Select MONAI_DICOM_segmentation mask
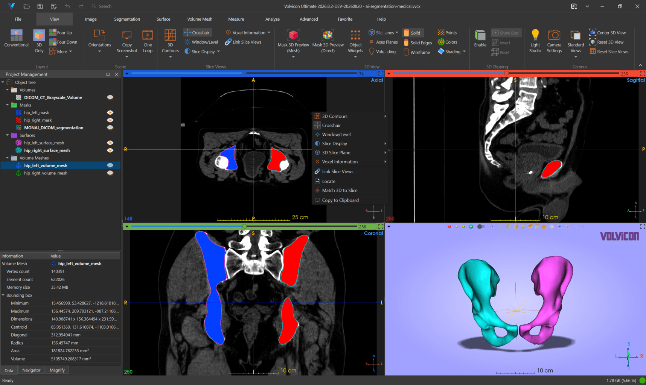The height and width of the screenshot is (385, 646). pos(53,128)
